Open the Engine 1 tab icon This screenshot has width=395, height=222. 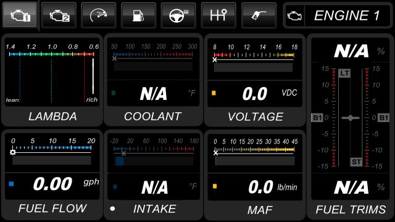tap(20, 15)
